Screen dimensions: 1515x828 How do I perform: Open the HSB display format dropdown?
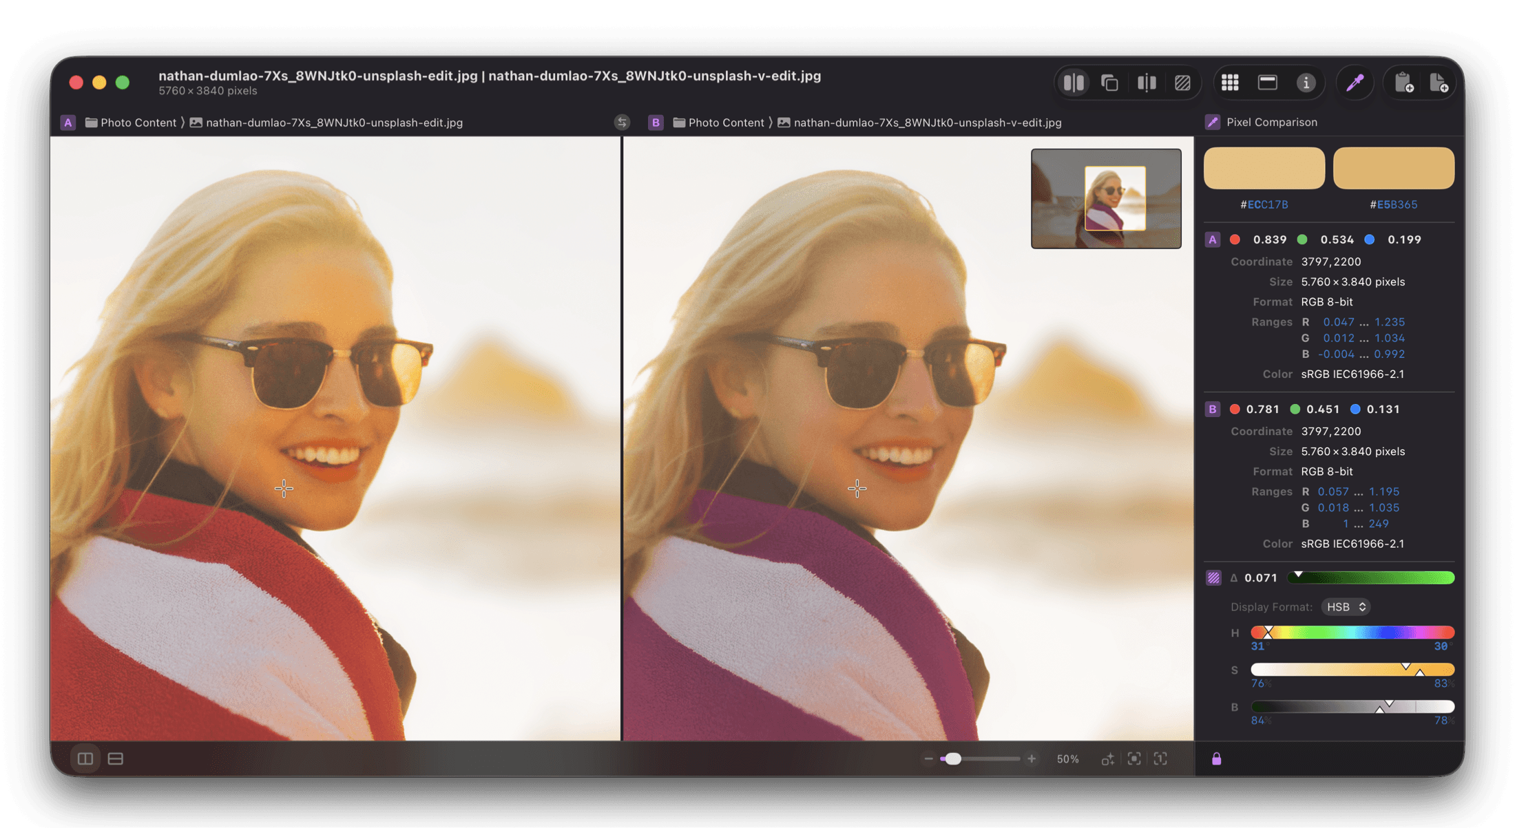[x=1346, y=606]
